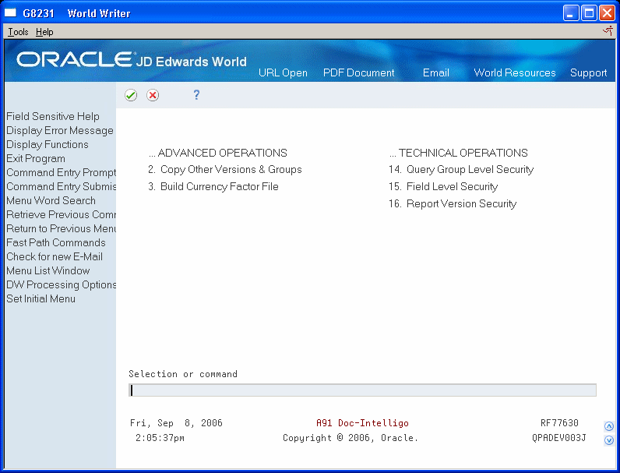This screenshot has height=473, width=620.
Task: Select Return to Previous Menu
Action: pyautogui.click(x=61, y=228)
